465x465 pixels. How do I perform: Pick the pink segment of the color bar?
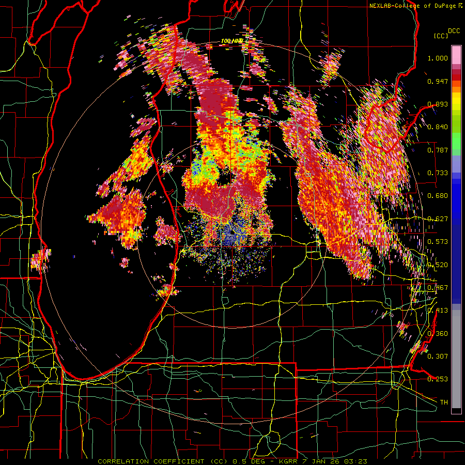[x=456, y=55]
